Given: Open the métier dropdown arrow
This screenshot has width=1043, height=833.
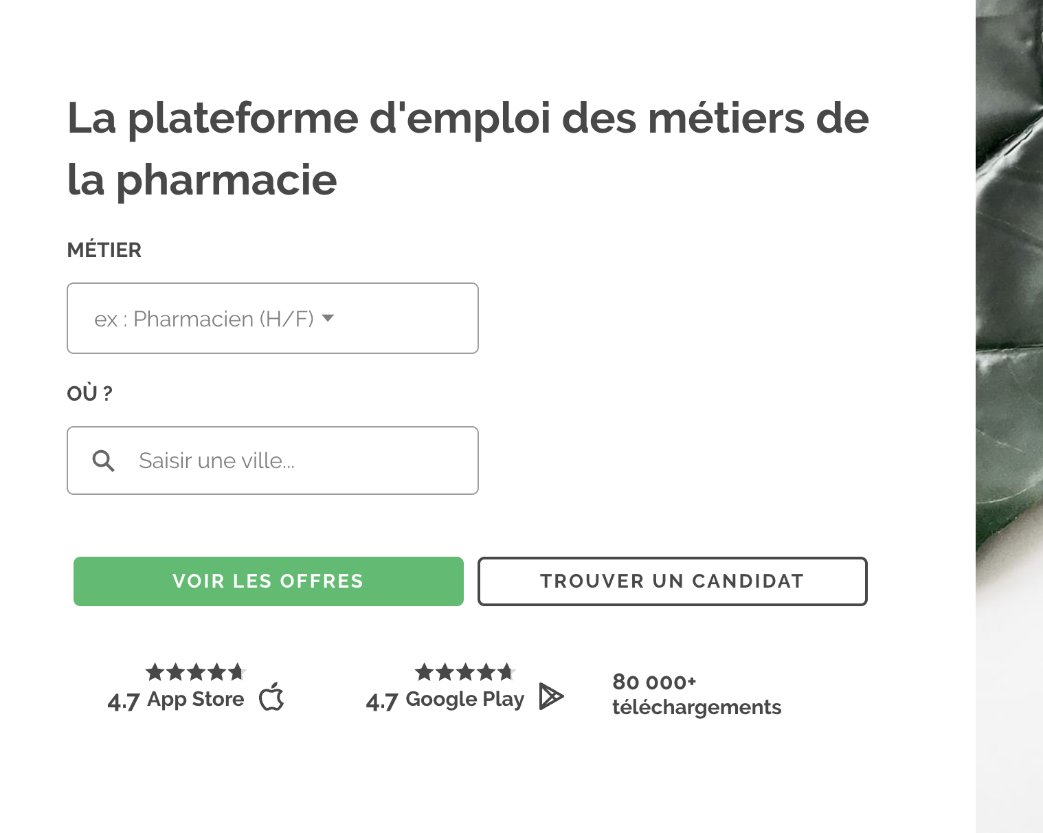Looking at the screenshot, I should pyautogui.click(x=328, y=318).
